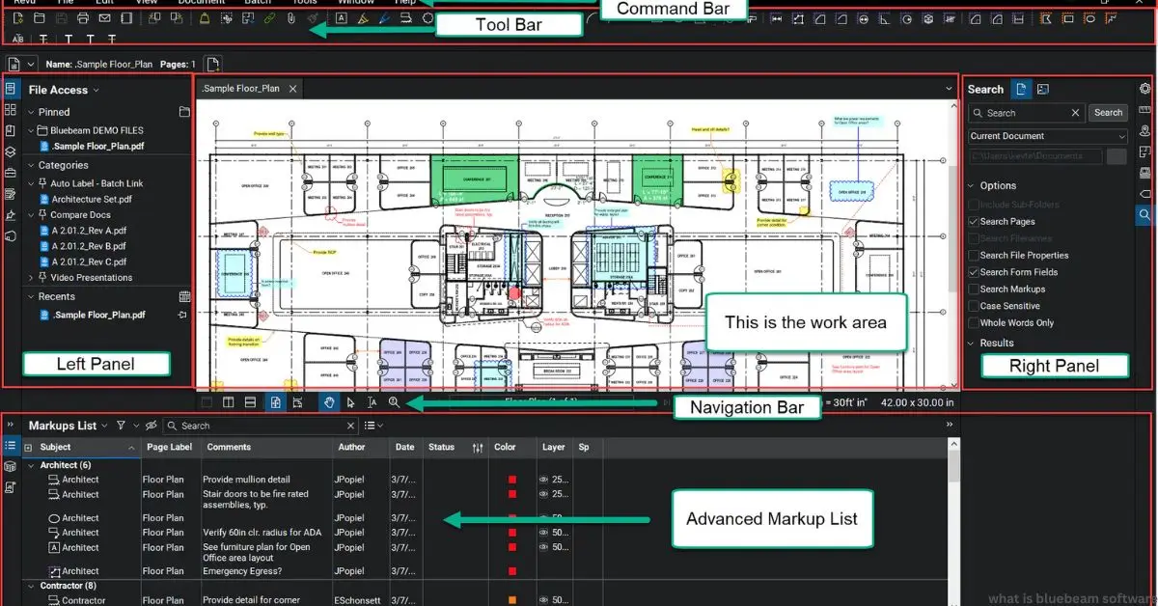
Task: Enable the Case Sensitive search option
Action: coord(973,306)
